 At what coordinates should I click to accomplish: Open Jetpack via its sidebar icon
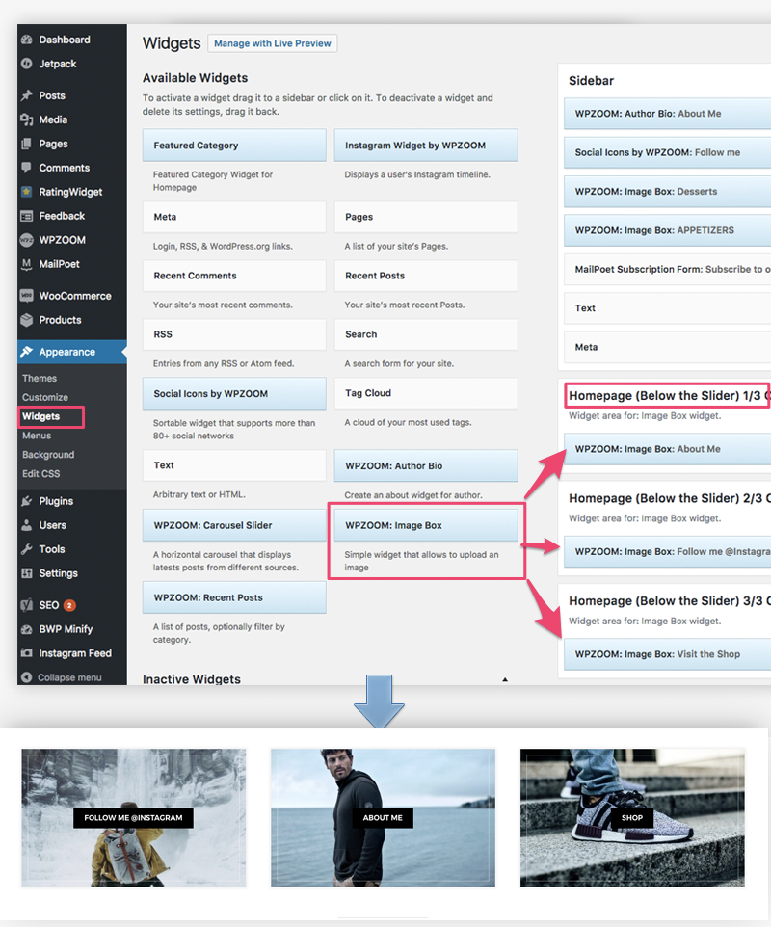27,65
